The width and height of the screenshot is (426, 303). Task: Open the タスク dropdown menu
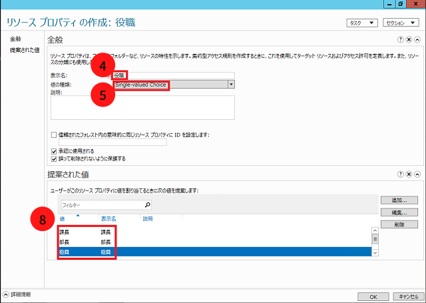click(362, 23)
